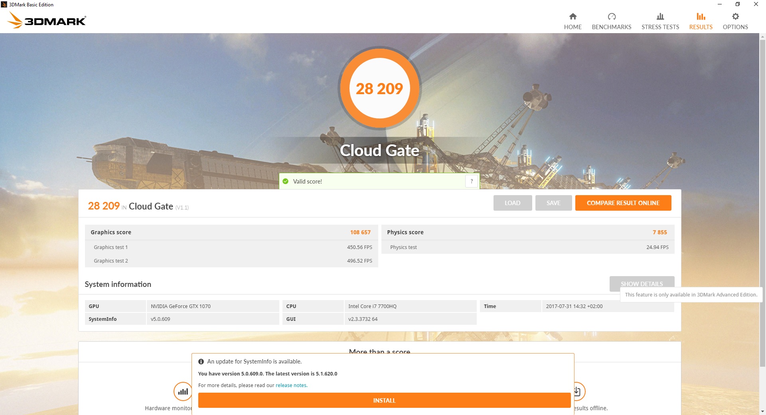The image size is (766, 415).
Task: Select the RESULTS tab
Action: coord(701,27)
